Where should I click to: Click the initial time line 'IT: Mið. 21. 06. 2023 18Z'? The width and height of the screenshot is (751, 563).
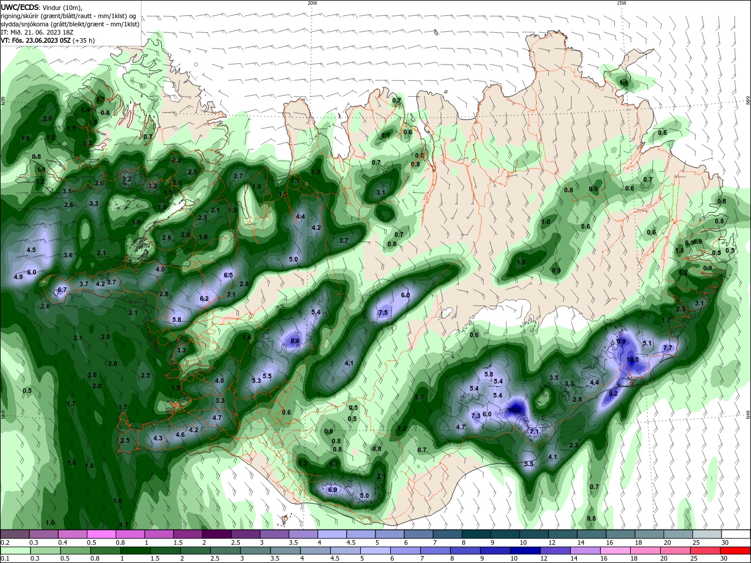tap(38, 32)
